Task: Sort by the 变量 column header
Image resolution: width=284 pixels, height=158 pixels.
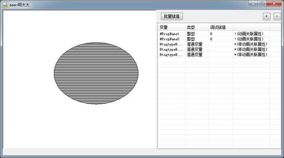Action: (172, 27)
